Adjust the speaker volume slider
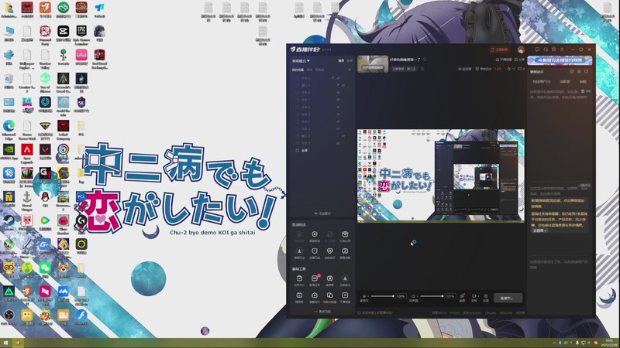 tap(432, 296)
